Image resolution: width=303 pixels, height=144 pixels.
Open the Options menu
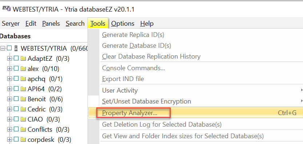123,24
